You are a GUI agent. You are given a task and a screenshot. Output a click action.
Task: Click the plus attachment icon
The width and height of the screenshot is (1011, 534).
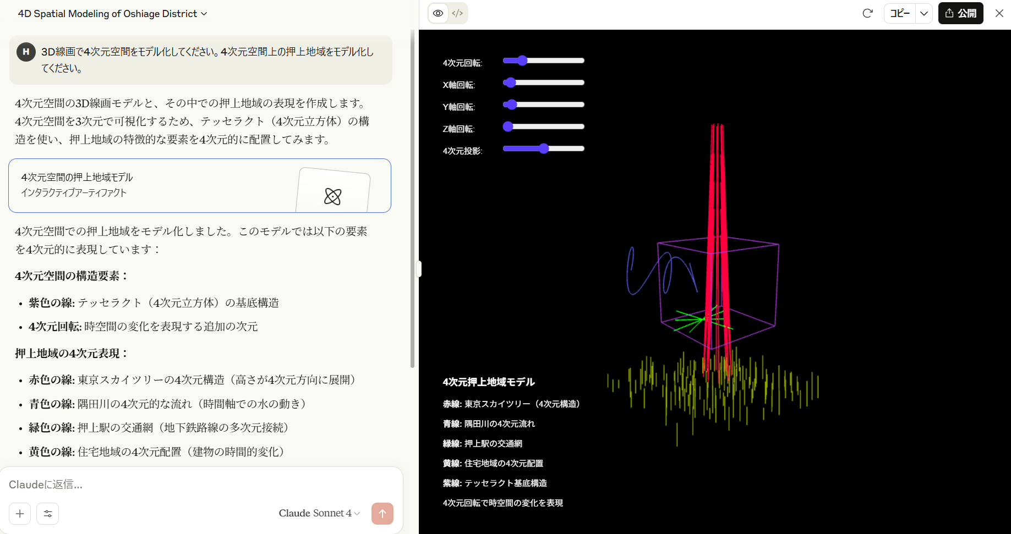[20, 514]
